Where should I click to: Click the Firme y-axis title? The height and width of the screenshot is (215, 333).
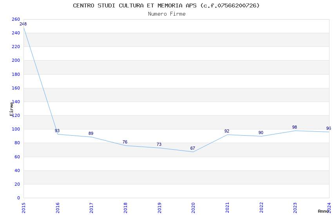[11, 109]
